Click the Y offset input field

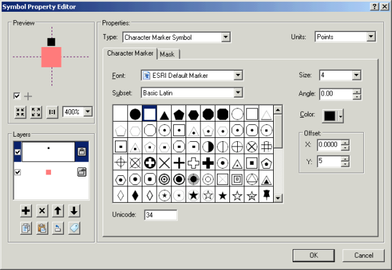click(329, 161)
